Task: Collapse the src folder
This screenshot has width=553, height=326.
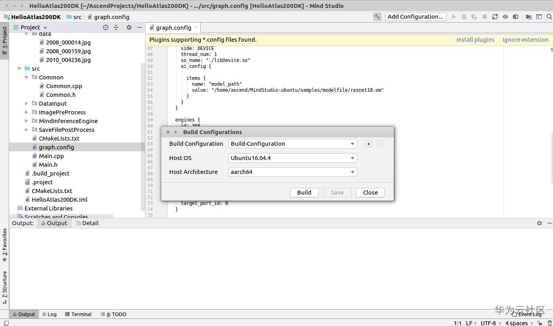Action: tap(19, 69)
